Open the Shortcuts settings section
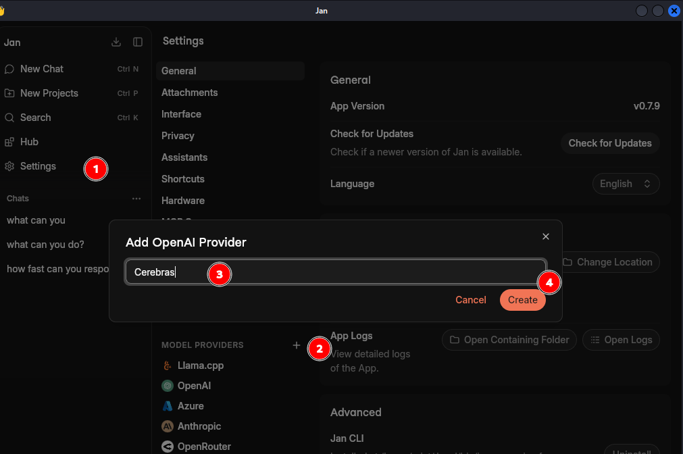Image resolution: width=683 pixels, height=454 pixels. click(230, 179)
